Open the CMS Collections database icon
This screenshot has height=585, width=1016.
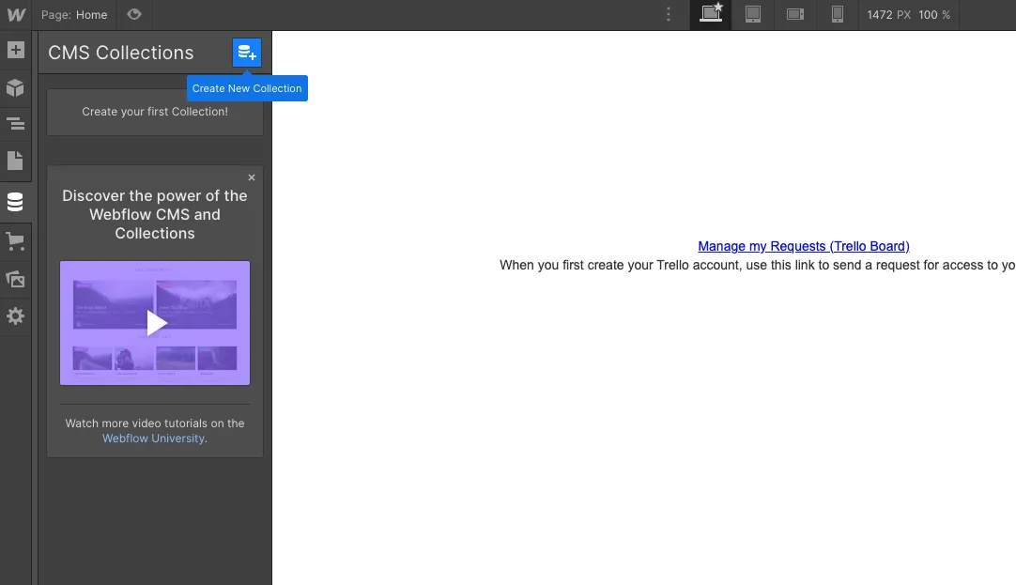pos(16,202)
